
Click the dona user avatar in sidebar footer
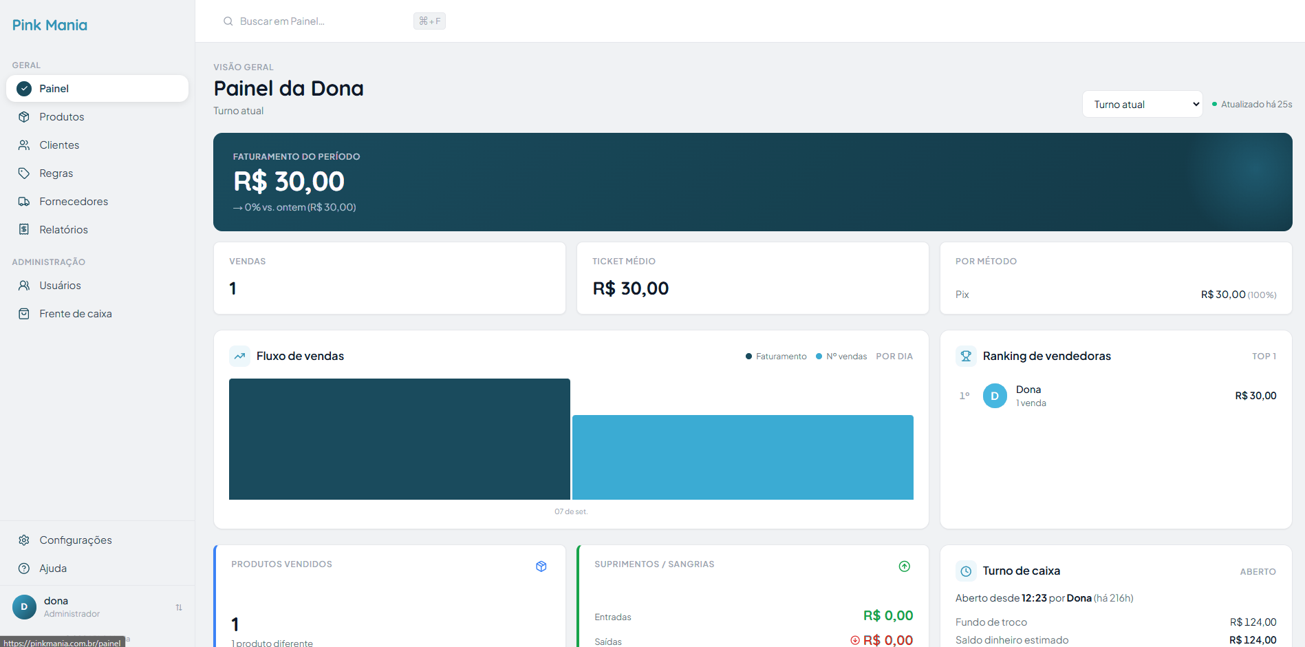24,607
